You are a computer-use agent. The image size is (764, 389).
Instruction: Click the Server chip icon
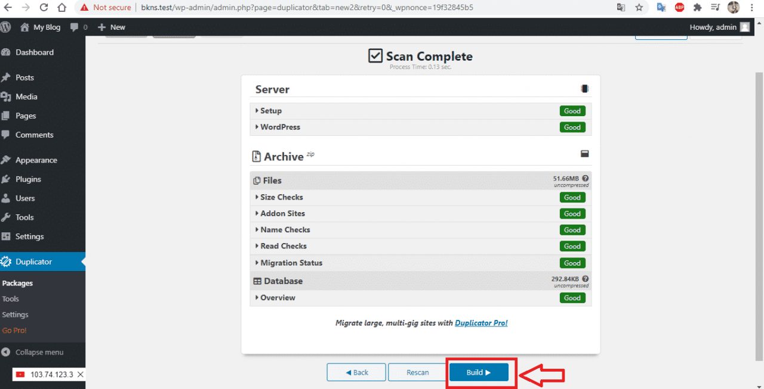(x=585, y=89)
